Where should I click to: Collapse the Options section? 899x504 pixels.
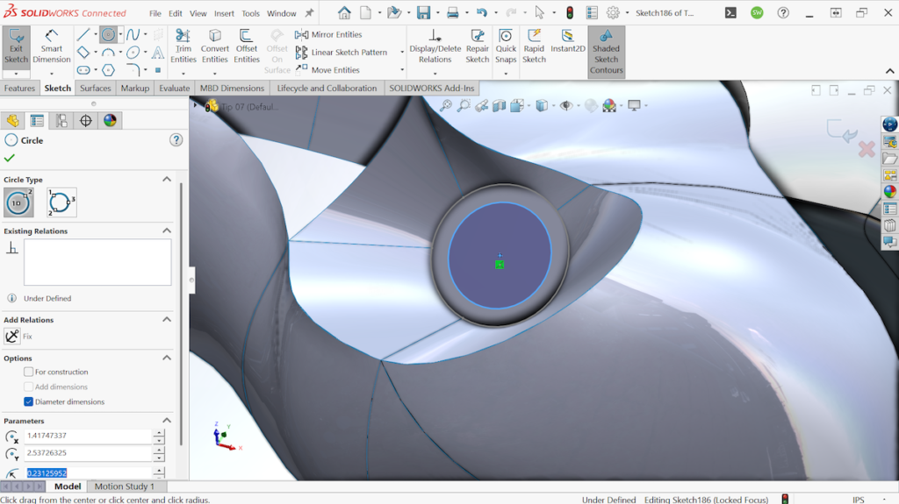tap(167, 358)
